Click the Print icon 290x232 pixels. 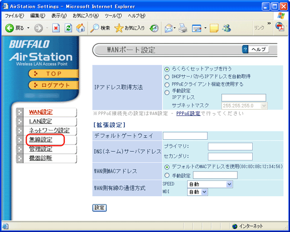tap(183, 28)
